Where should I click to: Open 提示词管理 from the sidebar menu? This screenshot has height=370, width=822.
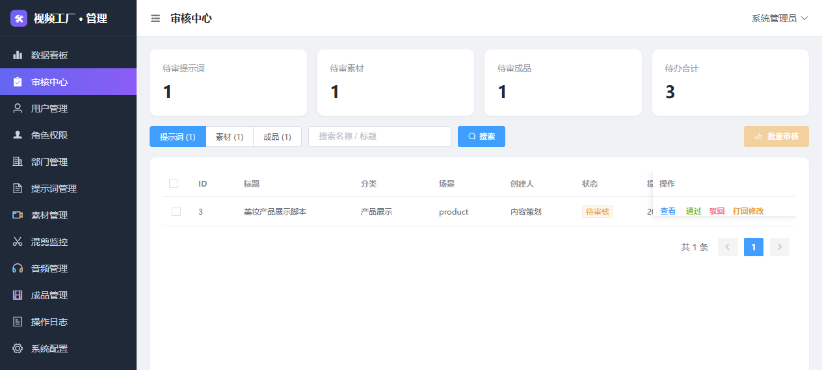[68, 189]
